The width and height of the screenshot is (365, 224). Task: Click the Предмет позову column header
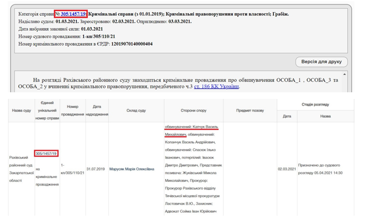[x=250, y=111]
